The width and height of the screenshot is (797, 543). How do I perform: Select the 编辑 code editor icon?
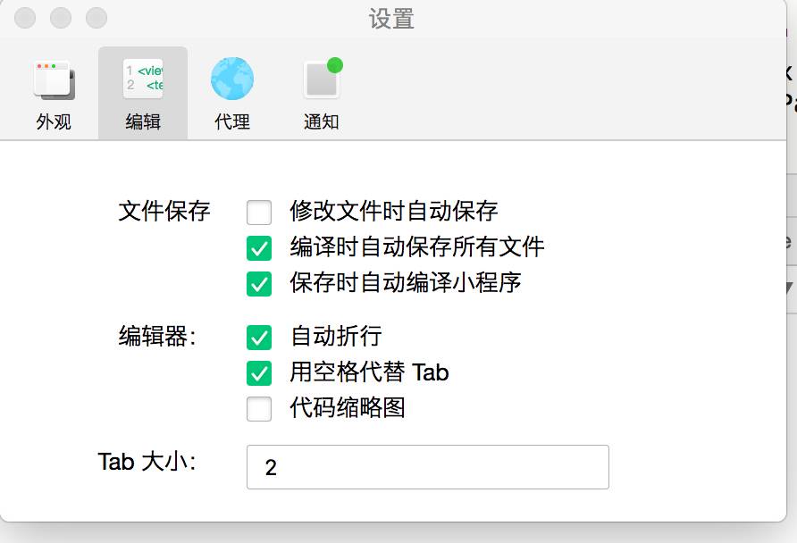coord(143,79)
